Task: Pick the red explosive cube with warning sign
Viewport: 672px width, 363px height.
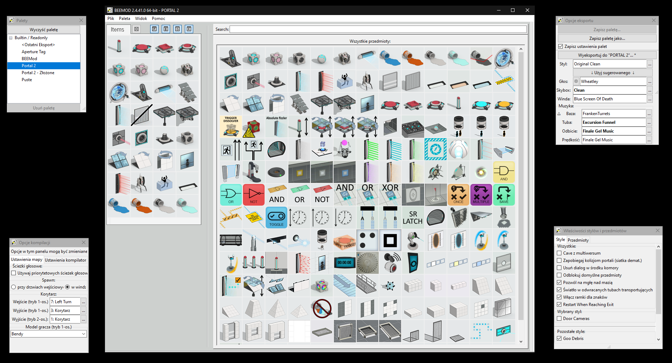Action: pyautogui.click(x=253, y=127)
